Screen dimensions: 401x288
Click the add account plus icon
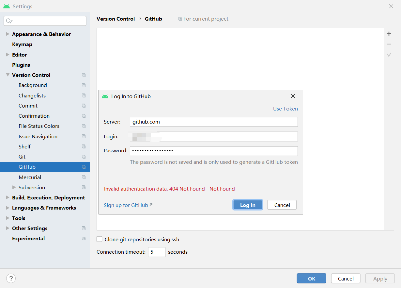389,33
